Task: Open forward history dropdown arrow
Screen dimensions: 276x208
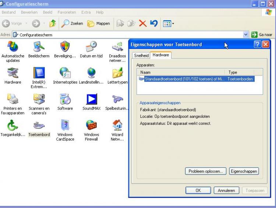Action: click(44, 23)
